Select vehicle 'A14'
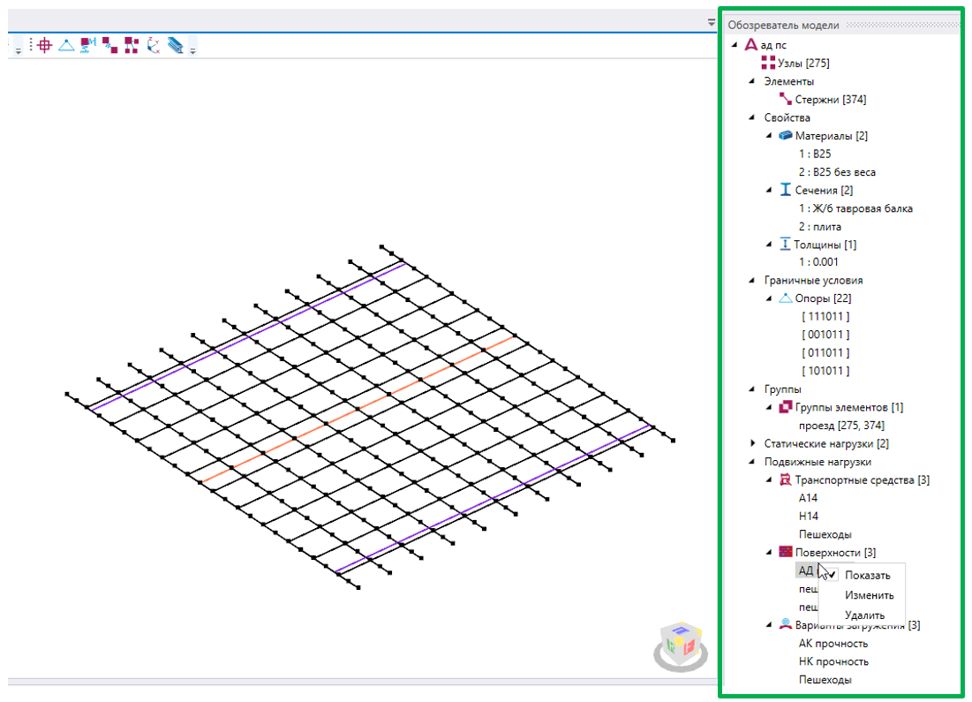 point(808,498)
